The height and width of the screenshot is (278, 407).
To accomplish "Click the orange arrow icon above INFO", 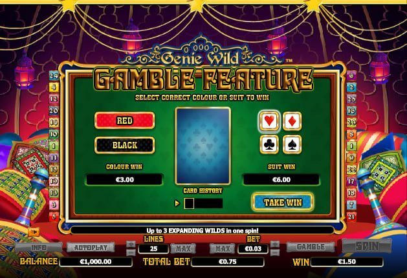I will [x=34, y=232].
